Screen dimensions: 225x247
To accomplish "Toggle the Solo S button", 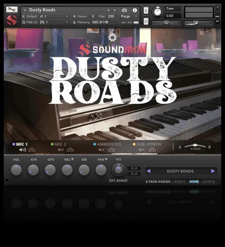I will [146, 11].
